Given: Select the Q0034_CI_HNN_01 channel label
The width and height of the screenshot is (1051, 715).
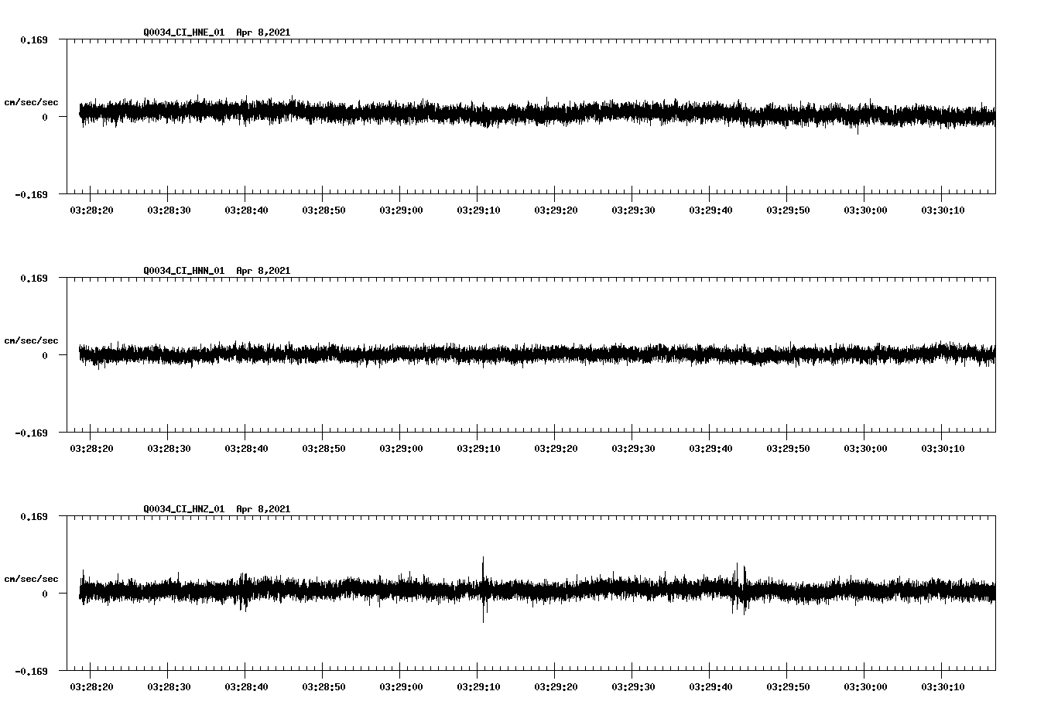Looking at the screenshot, I should pyautogui.click(x=183, y=271).
